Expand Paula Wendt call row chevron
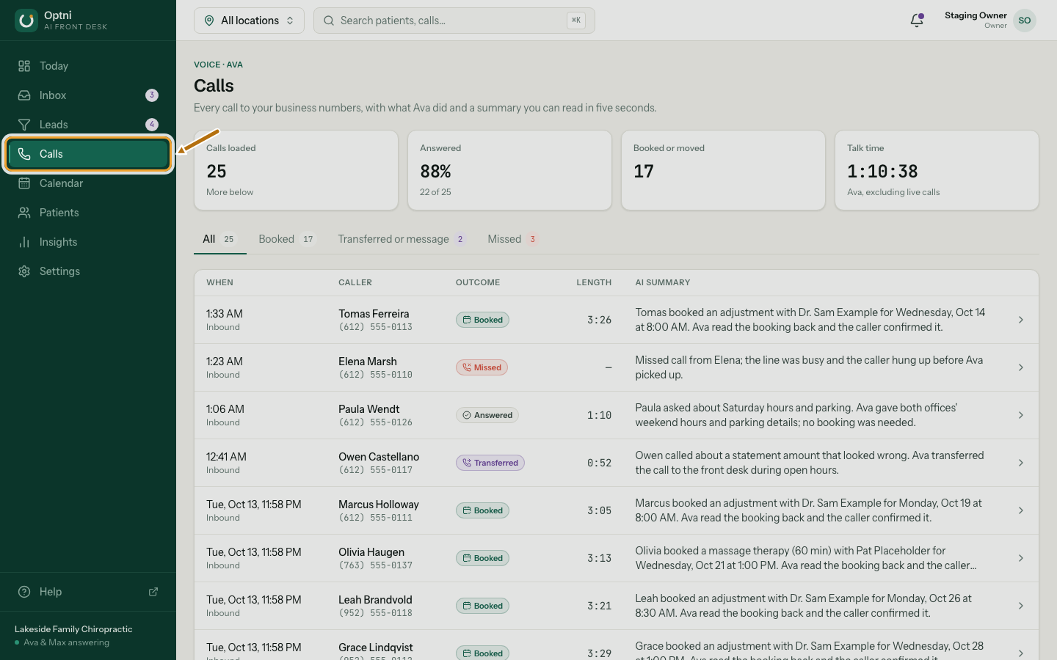This screenshot has width=1057, height=660. pos(1020,415)
